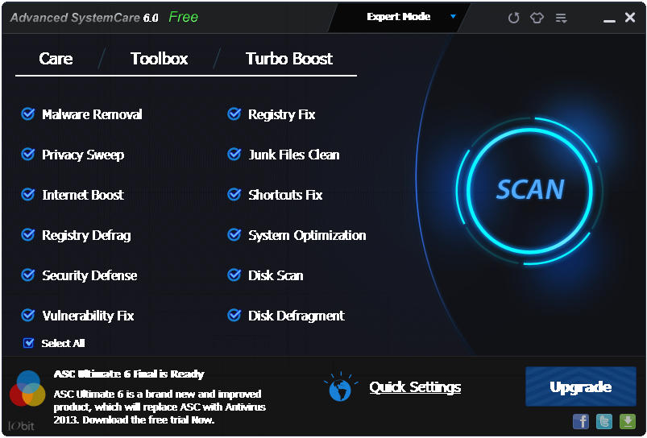Click the restore/rescue refresh icon in the title bar
Image resolution: width=647 pixels, height=438 pixels.
(513, 17)
